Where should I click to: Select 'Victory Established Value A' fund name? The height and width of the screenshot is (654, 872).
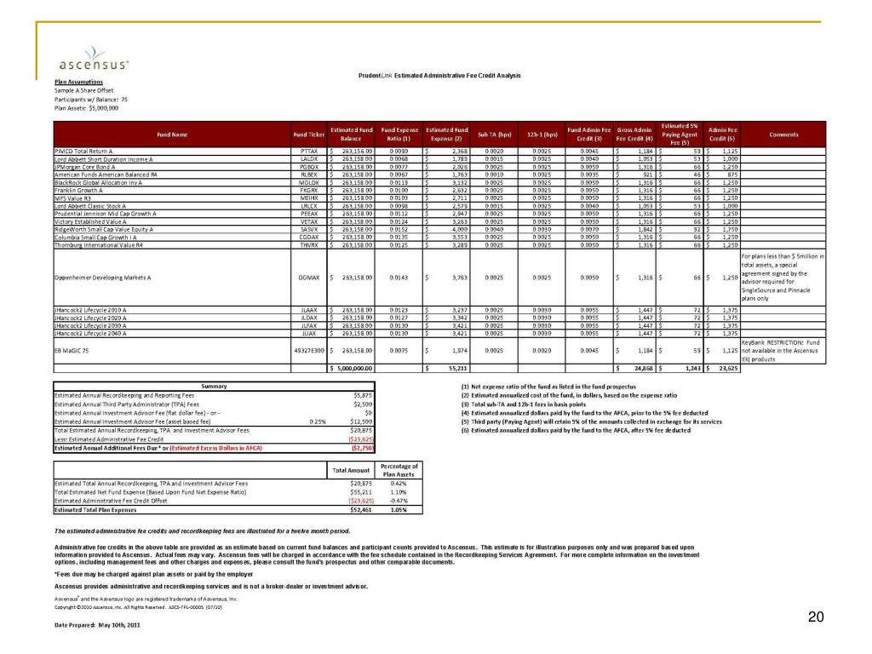[x=90, y=221]
